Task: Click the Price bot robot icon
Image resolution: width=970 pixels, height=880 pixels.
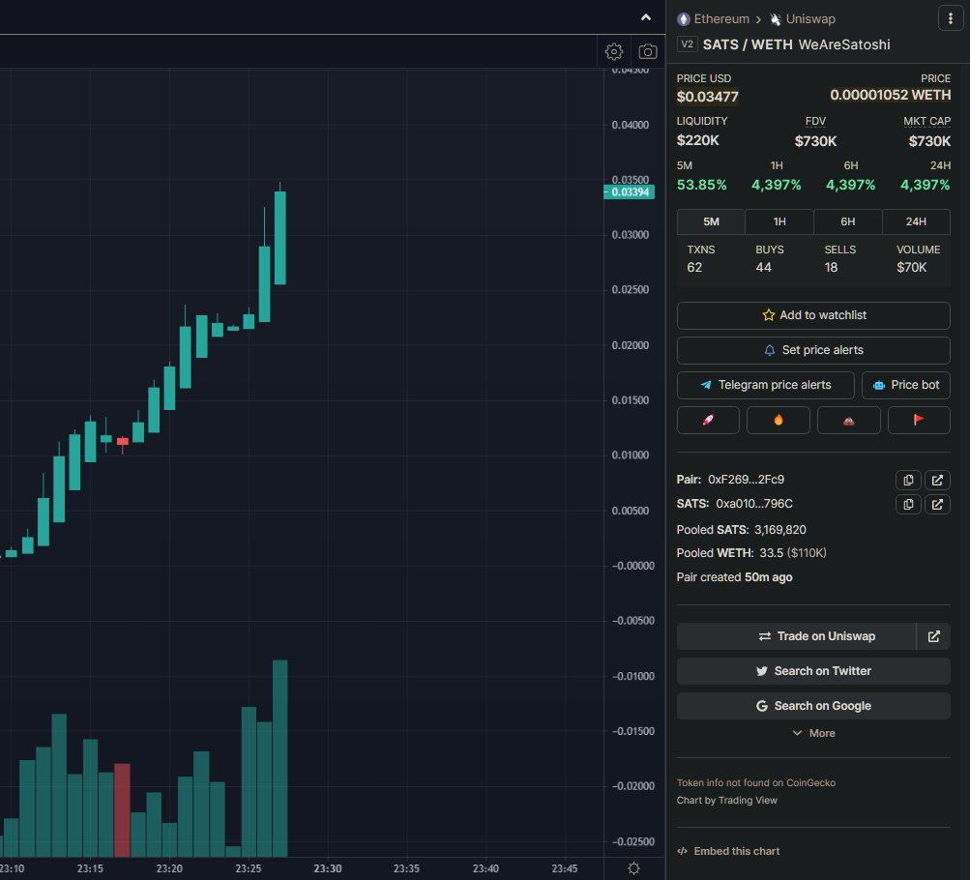Action: (x=878, y=385)
